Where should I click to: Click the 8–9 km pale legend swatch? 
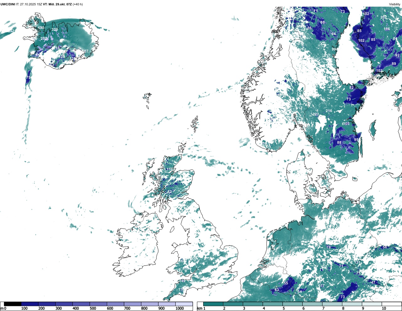[352, 304]
